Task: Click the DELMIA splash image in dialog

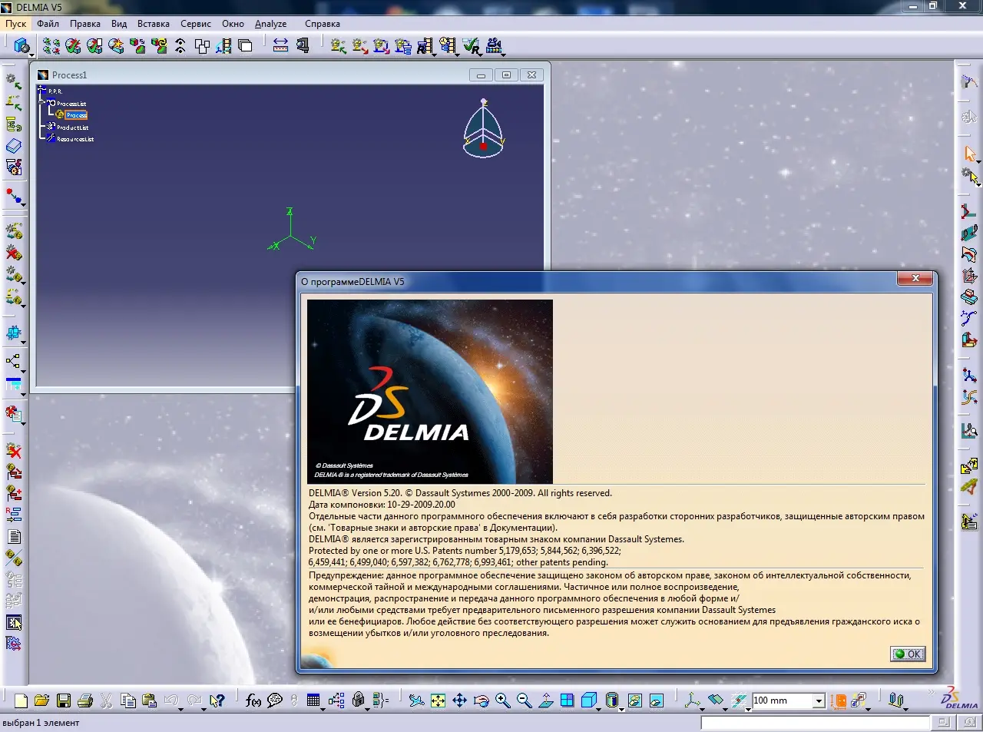Action: tap(430, 392)
